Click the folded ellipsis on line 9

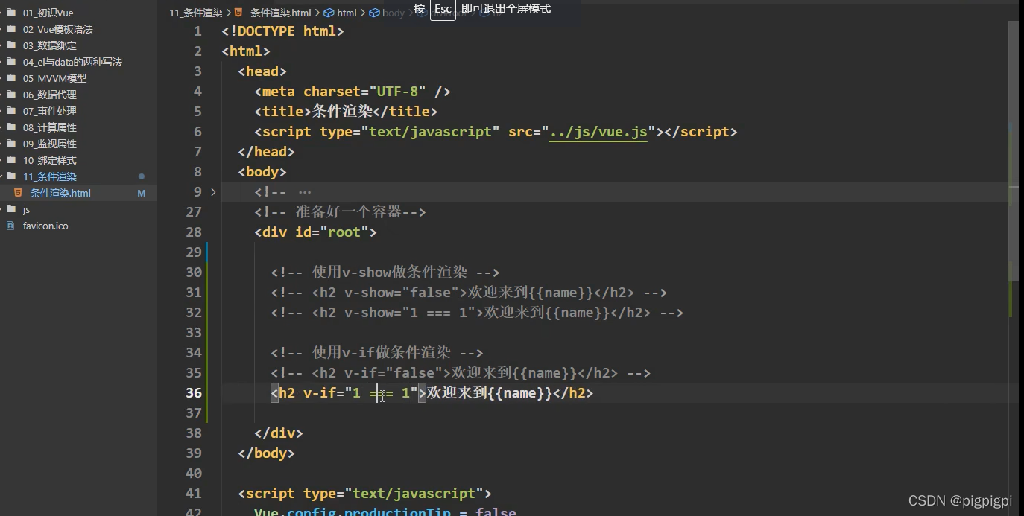304,192
